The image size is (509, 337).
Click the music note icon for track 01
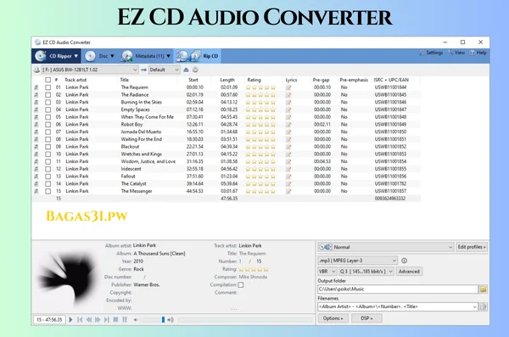click(x=36, y=87)
